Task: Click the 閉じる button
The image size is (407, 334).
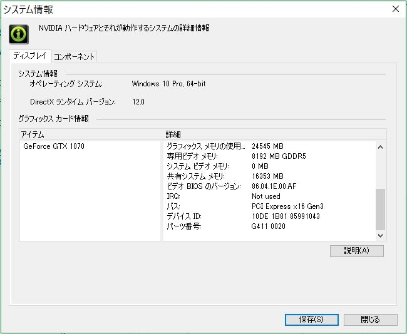Action: click(371, 320)
